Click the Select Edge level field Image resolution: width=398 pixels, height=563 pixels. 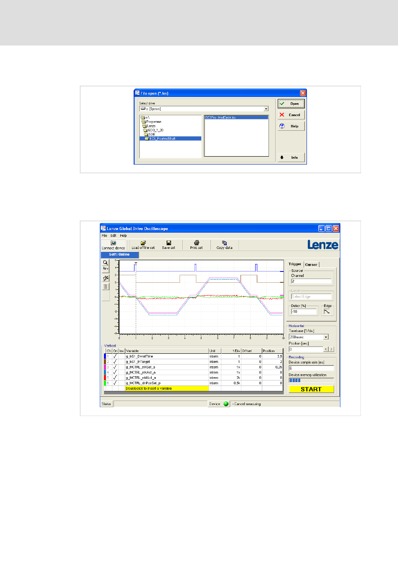pos(311,297)
